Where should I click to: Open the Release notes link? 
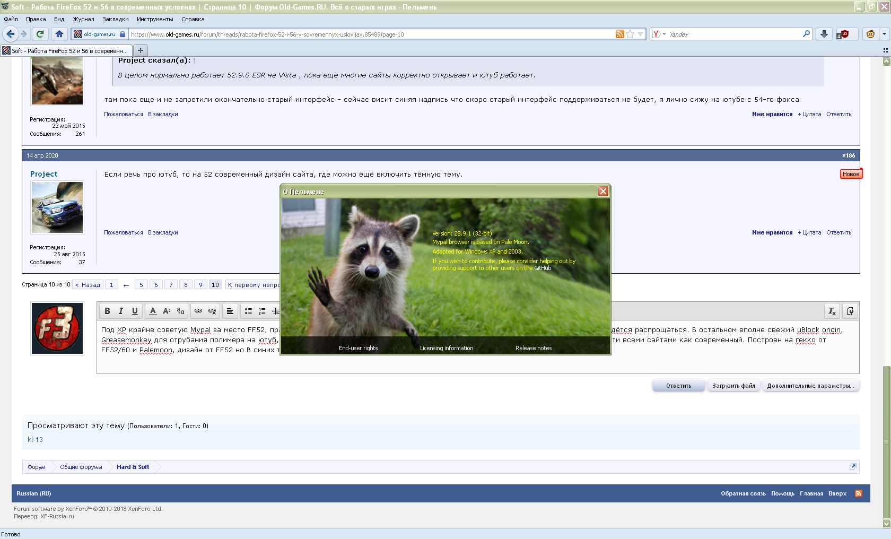click(x=533, y=348)
